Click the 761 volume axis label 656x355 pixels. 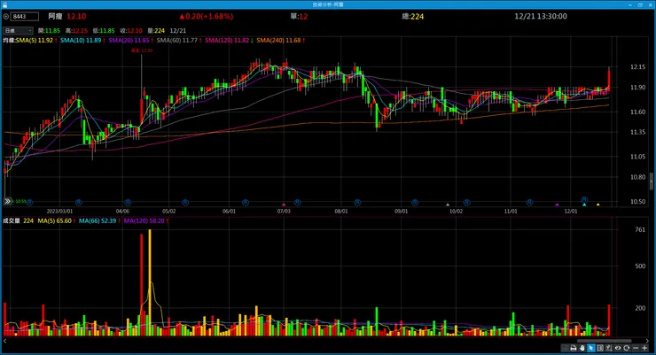pos(640,229)
